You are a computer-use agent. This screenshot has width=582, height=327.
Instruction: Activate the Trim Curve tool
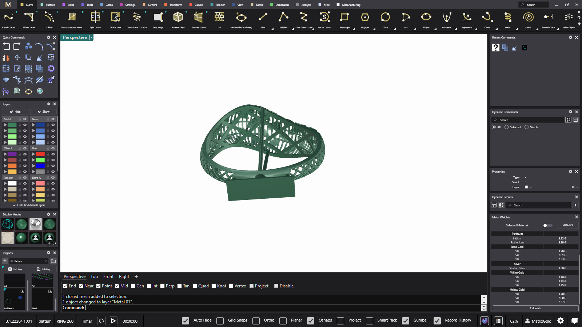tap(116, 20)
